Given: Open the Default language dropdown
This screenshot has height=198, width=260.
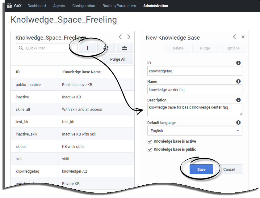Looking at the screenshot, I should 195,131.
